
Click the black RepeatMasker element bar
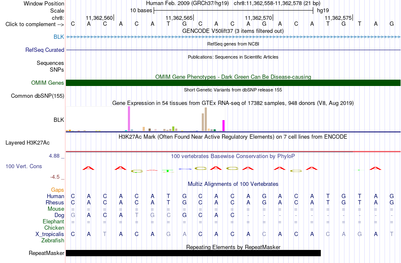click(x=193, y=253)
